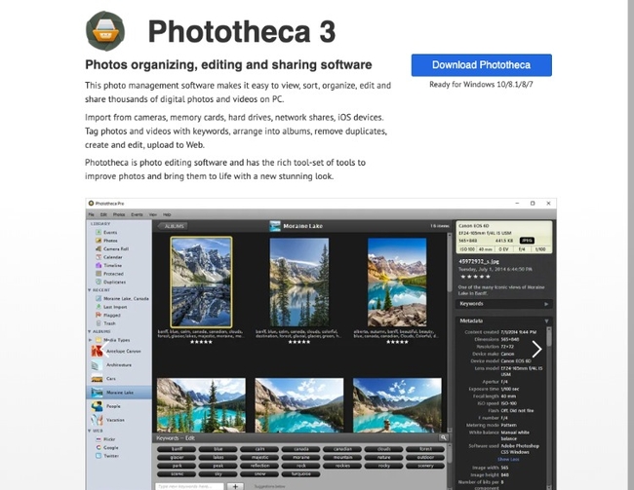Open the Last Import icon
The height and width of the screenshot is (490, 634).
pyautogui.click(x=99, y=307)
